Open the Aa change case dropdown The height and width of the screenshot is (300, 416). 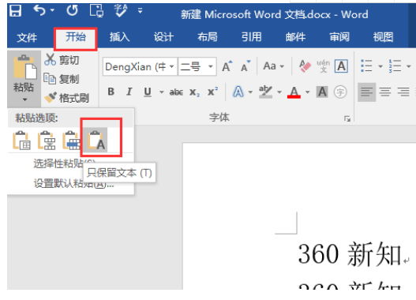click(x=274, y=66)
